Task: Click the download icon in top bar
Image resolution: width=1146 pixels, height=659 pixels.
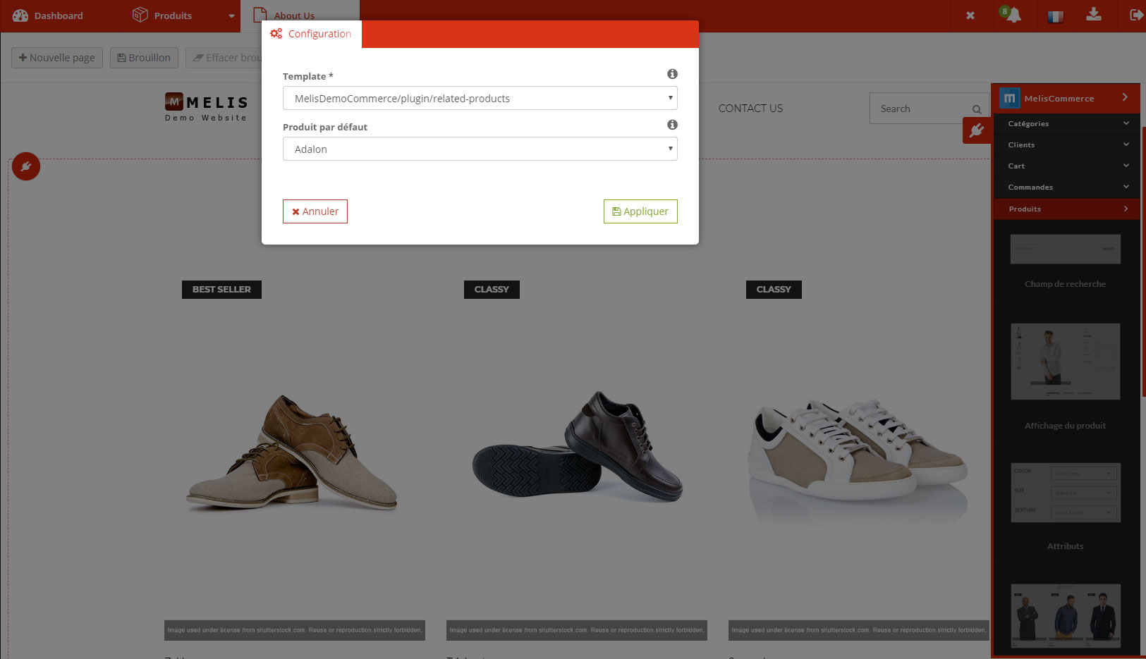Action: tap(1094, 15)
